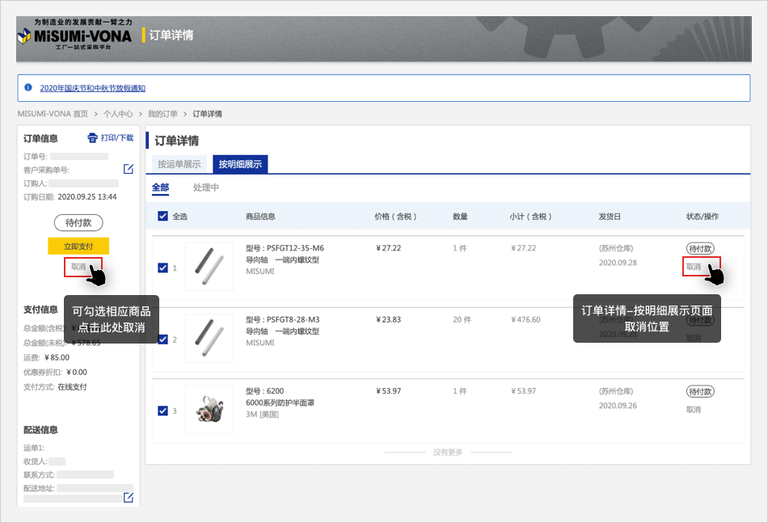Click 取消 under the pay button
The height and width of the screenshot is (523, 768).
pyautogui.click(x=78, y=267)
